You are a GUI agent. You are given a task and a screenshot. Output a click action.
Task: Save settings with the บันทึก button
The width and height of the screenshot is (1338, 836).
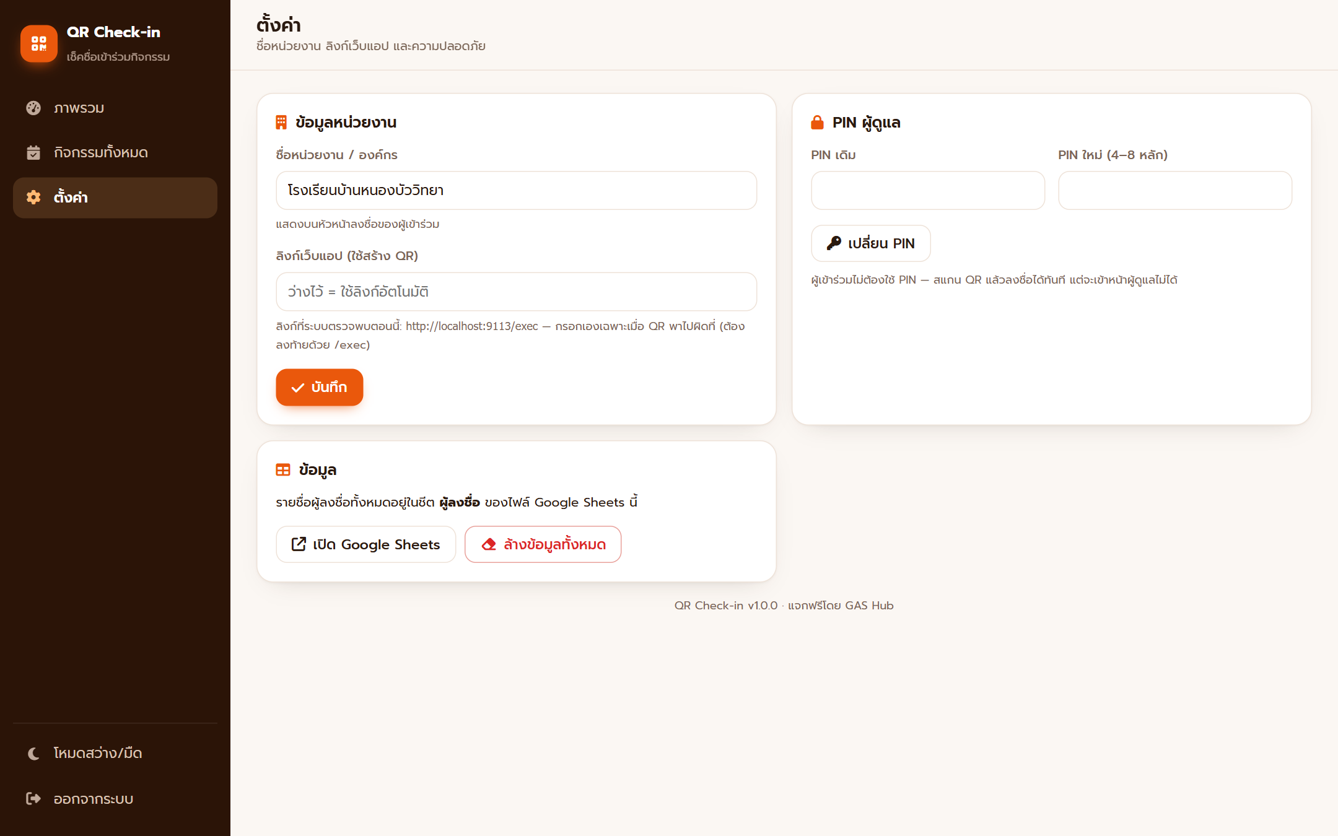click(x=320, y=387)
